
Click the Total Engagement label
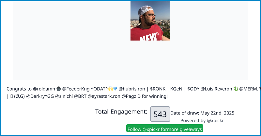pyautogui.click(x=121, y=111)
